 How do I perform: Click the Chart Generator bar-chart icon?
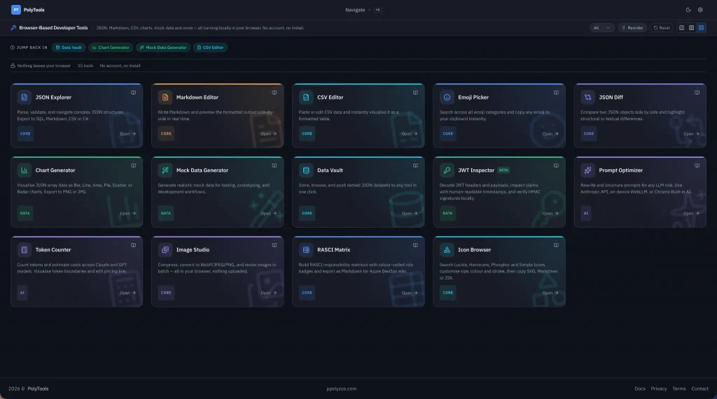(25, 171)
